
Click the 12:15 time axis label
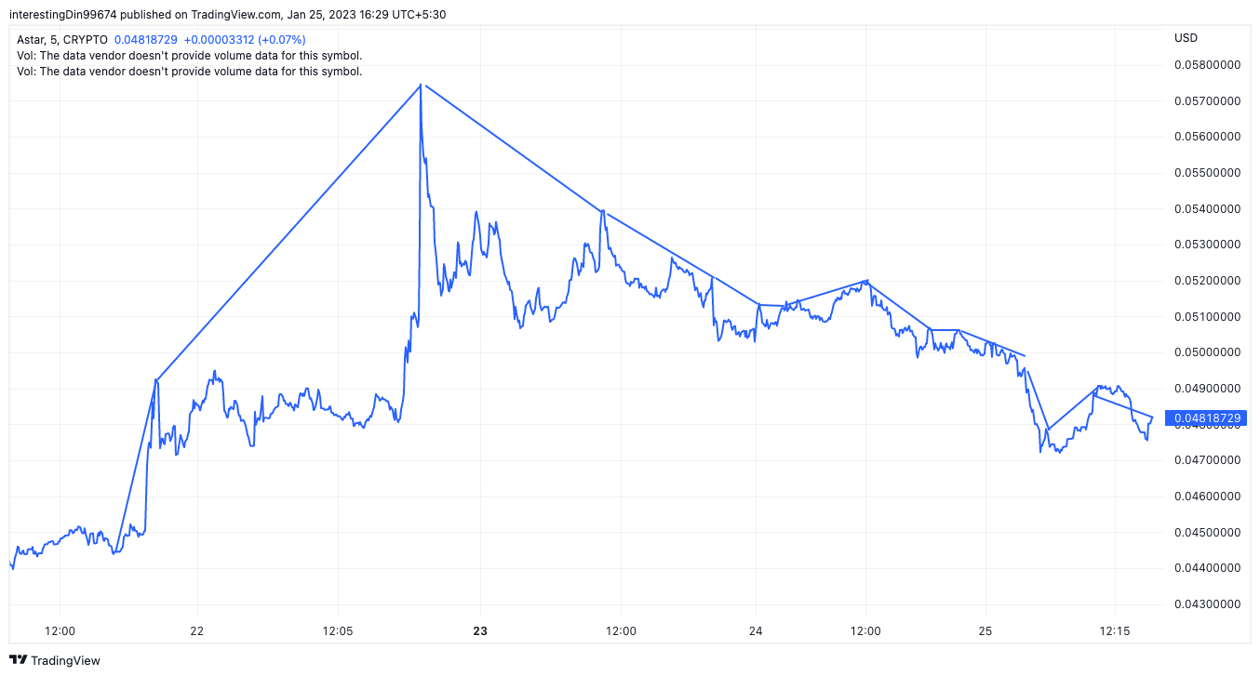click(1114, 631)
